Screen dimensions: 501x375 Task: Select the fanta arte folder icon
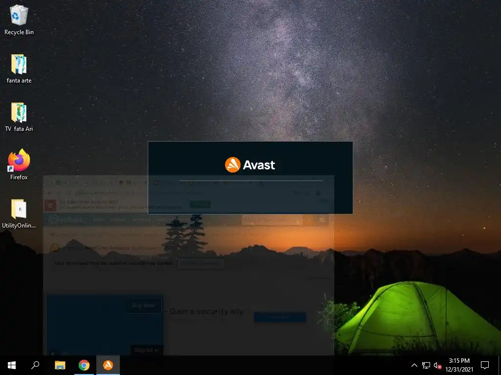coord(19,68)
